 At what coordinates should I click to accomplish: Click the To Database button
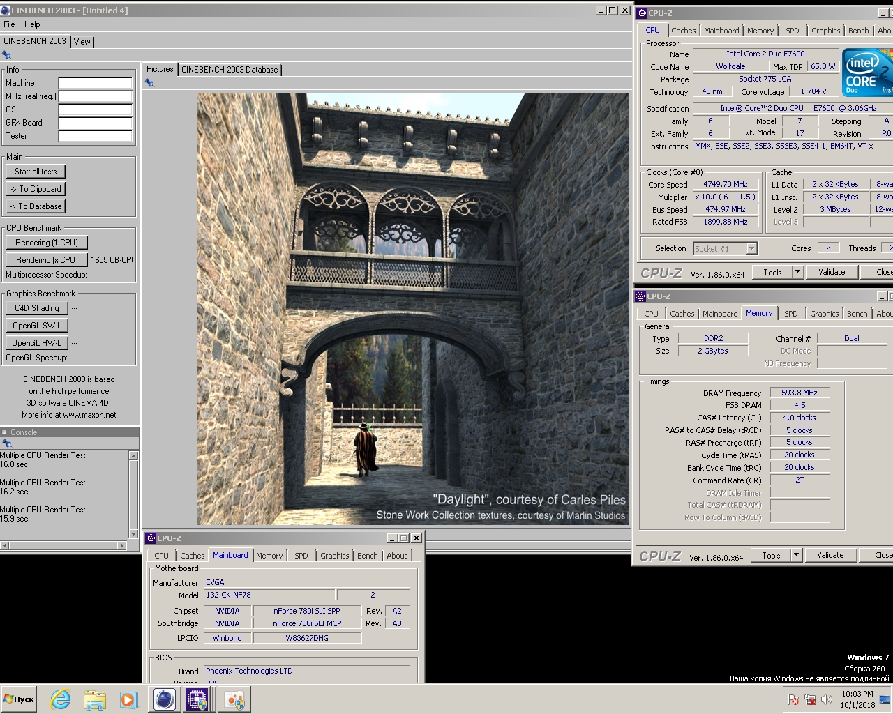point(36,206)
